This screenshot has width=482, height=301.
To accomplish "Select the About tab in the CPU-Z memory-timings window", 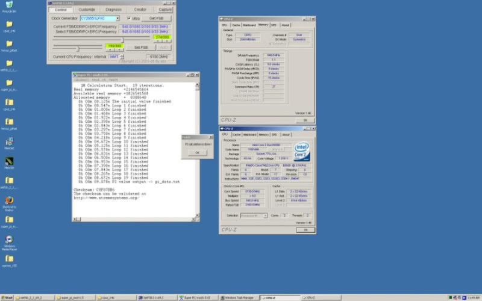I will (x=285, y=25).
